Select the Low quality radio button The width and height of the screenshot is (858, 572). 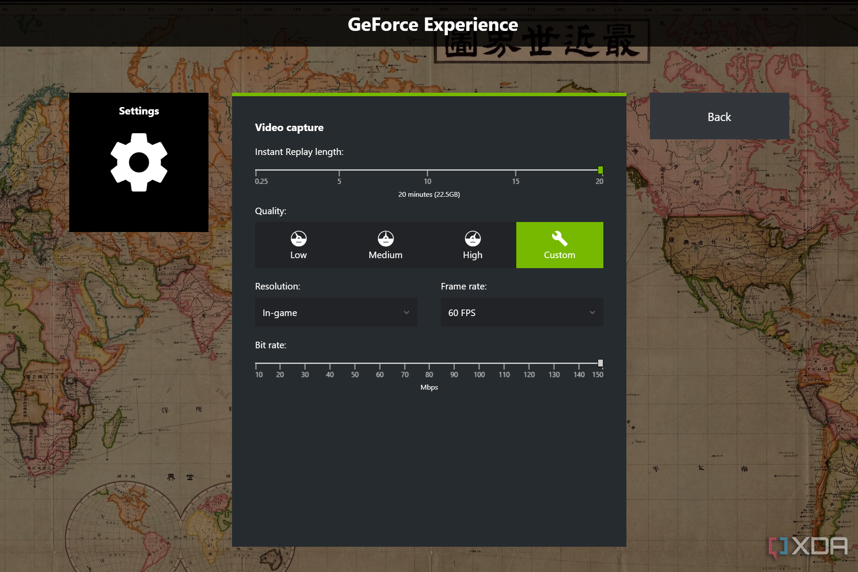click(298, 245)
